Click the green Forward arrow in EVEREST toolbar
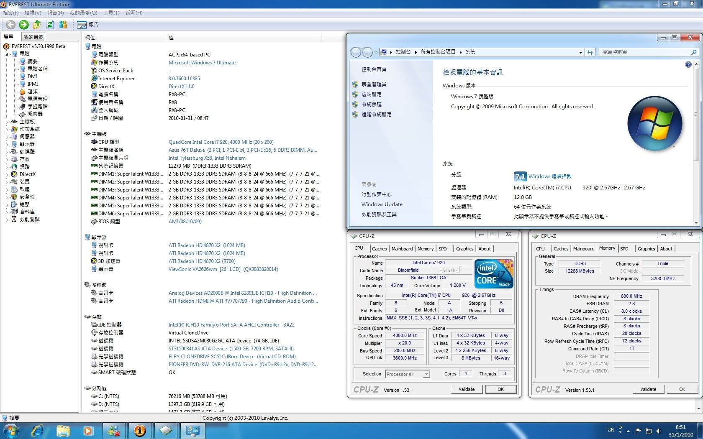Screen dimensions: 703x439 [x=24, y=25]
